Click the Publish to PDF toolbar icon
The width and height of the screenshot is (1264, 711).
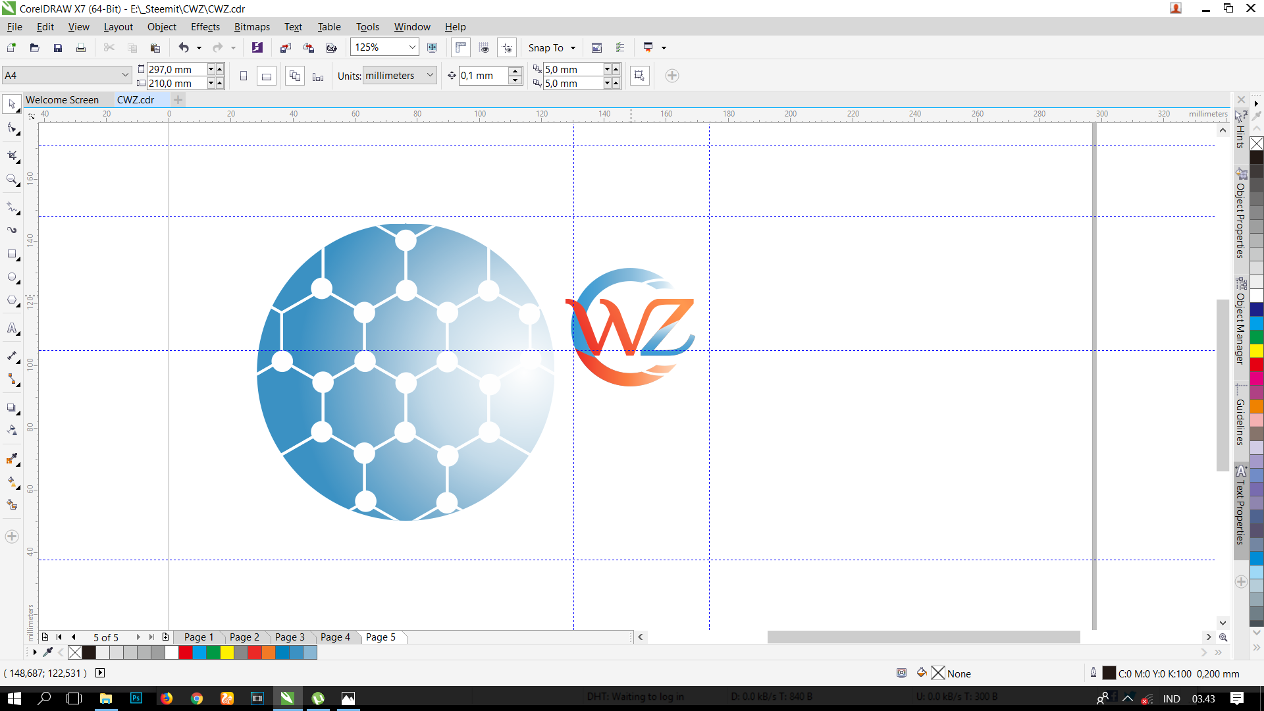click(332, 47)
